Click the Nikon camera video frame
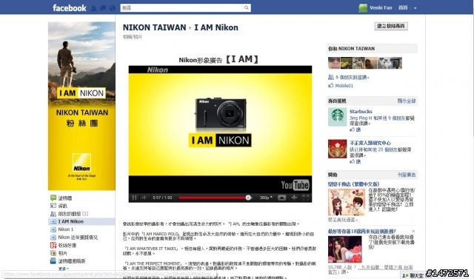The height and width of the screenshot is (279, 474). (220, 124)
